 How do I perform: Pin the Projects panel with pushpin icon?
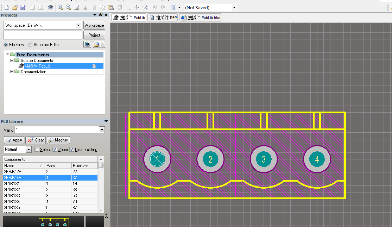point(101,15)
